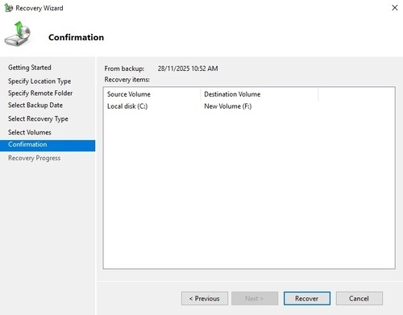Open the Select Recovery Type step
Screen dimensions: 403x315
(38, 118)
